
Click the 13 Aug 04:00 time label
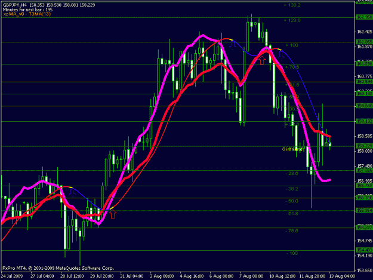[342, 276]
